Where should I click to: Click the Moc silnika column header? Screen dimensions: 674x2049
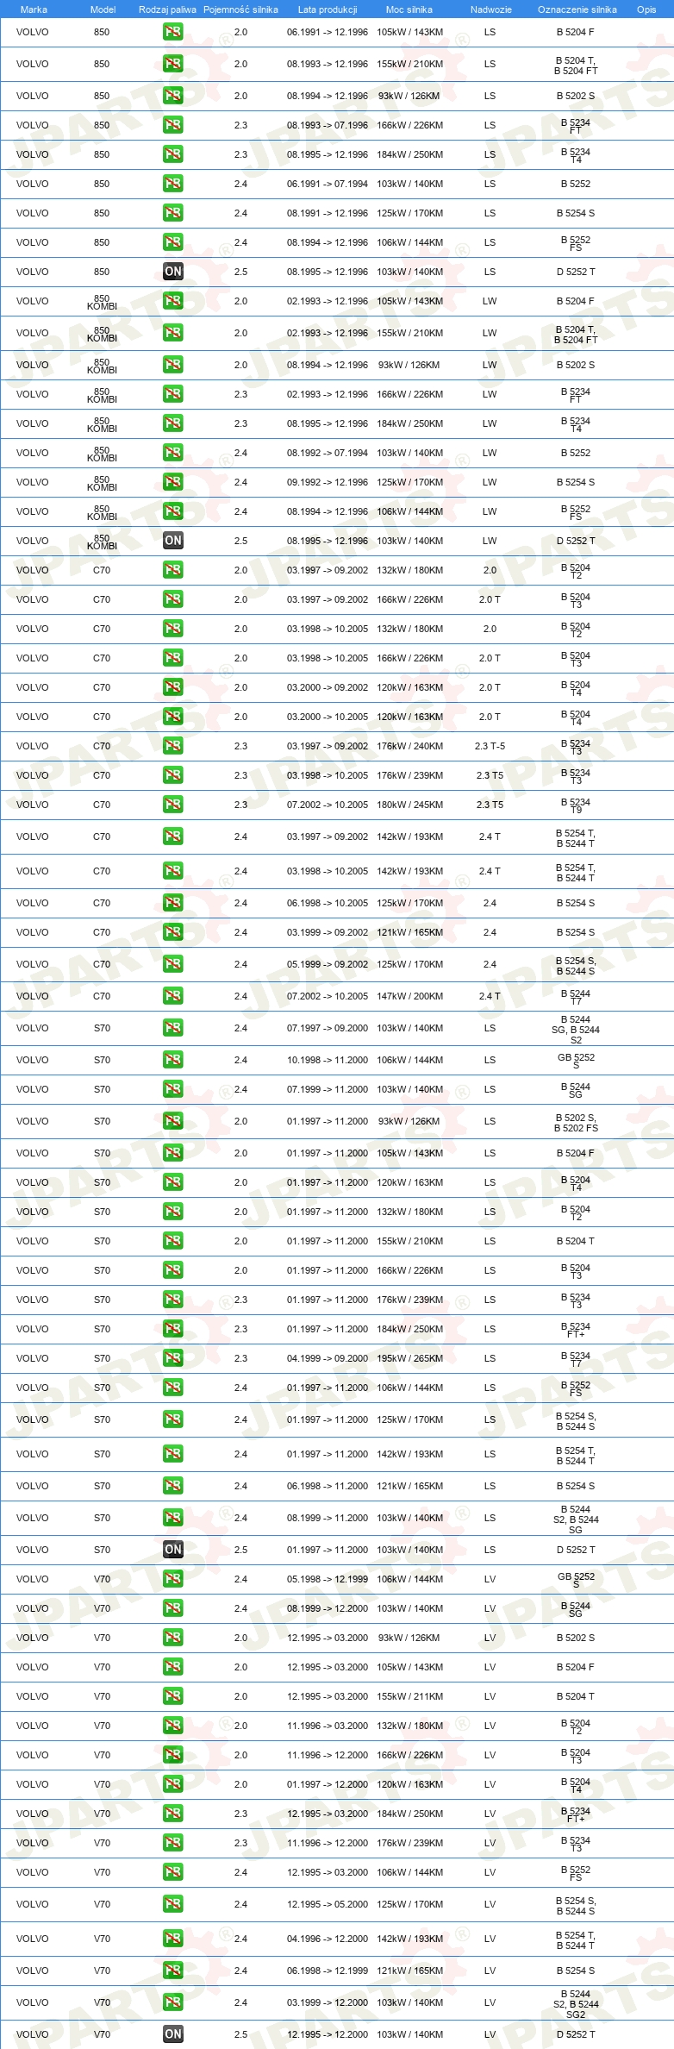[409, 9]
